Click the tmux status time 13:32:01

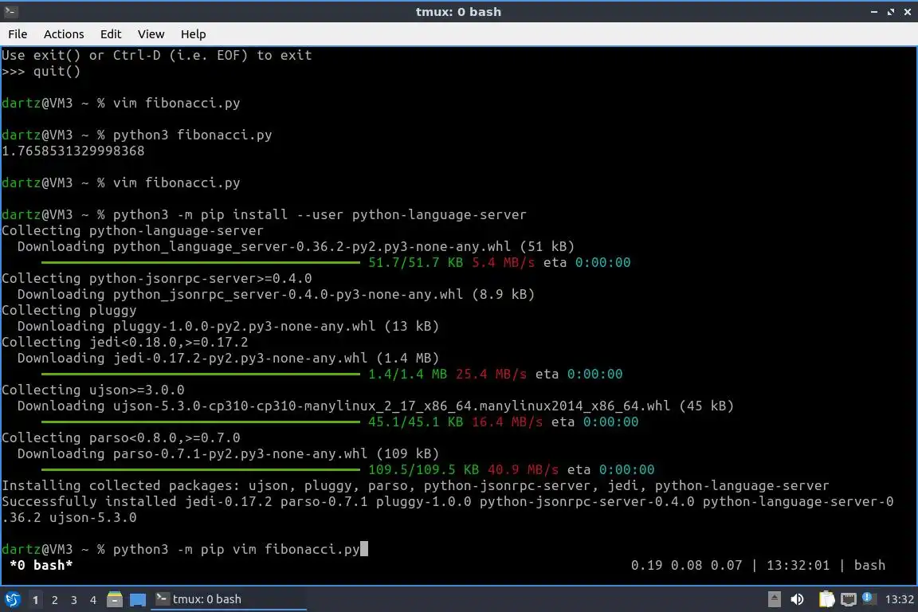798,565
